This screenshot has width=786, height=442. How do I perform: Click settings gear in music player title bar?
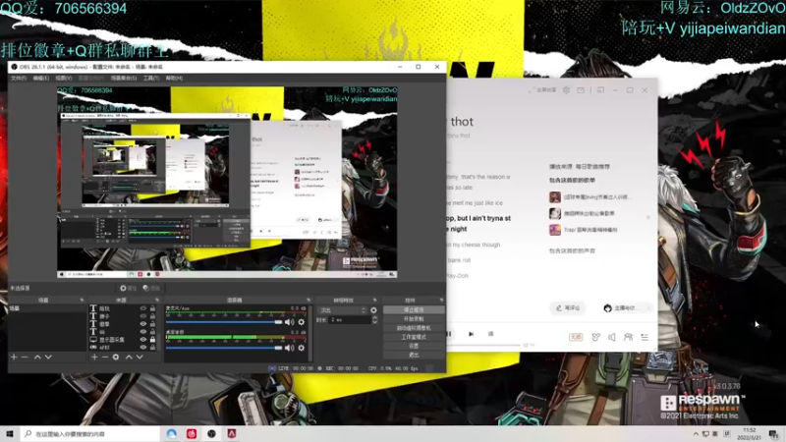click(x=566, y=90)
